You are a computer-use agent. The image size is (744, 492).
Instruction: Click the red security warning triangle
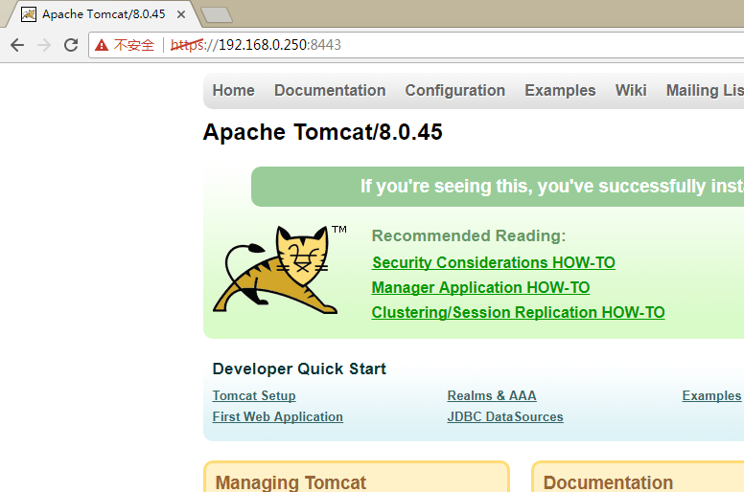pyautogui.click(x=102, y=45)
